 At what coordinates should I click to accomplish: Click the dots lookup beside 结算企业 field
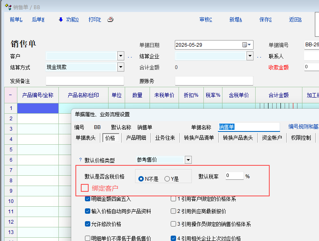coord(259,57)
